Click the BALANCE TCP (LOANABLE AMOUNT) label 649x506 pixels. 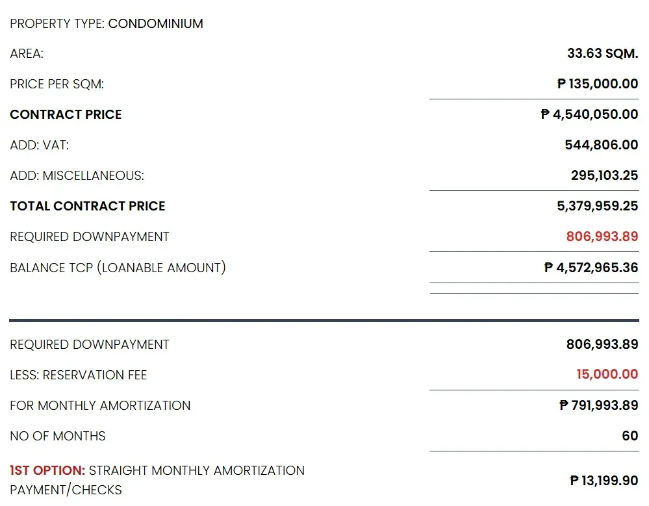pyautogui.click(x=118, y=268)
